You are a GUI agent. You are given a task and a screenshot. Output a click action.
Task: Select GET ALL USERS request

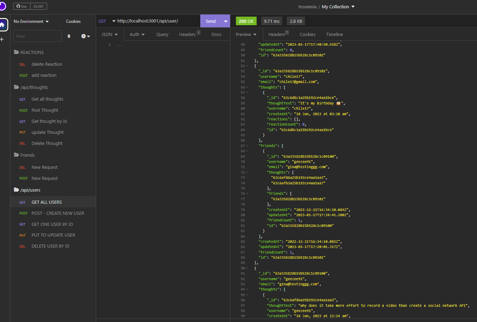coord(53,202)
